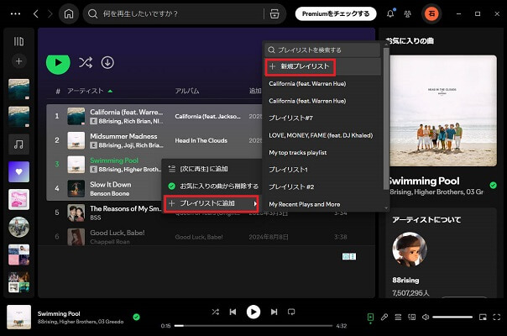Choose [次に再生]に追加 from the context menu

pos(212,169)
